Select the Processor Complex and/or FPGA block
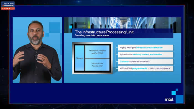The image size is (194, 109). pyautogui.click(x=97, y=52)
